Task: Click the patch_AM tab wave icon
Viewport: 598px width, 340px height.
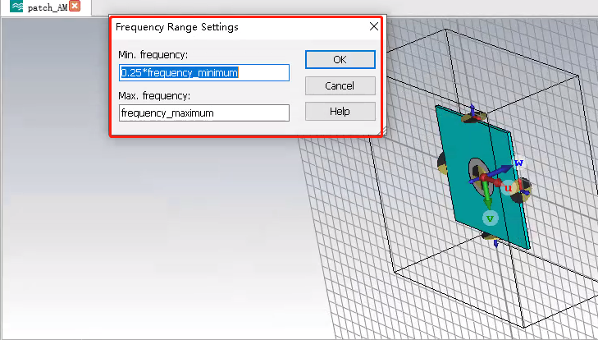Action: point(16,6)
